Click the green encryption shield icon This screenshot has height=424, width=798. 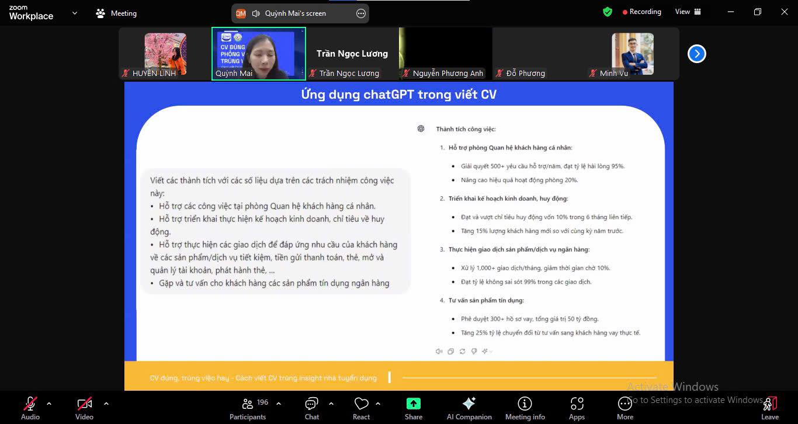click(608, 12)
